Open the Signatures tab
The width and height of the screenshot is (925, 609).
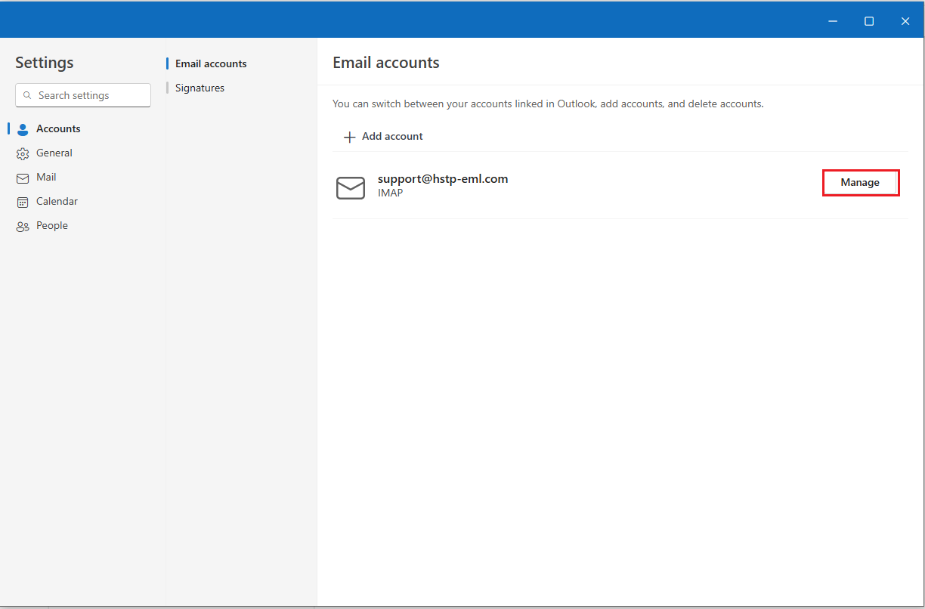(x=200, y=88)
